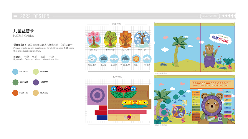Click the small ladybug on tan strip
The image size is (248, 139).
tap(129, 117)
